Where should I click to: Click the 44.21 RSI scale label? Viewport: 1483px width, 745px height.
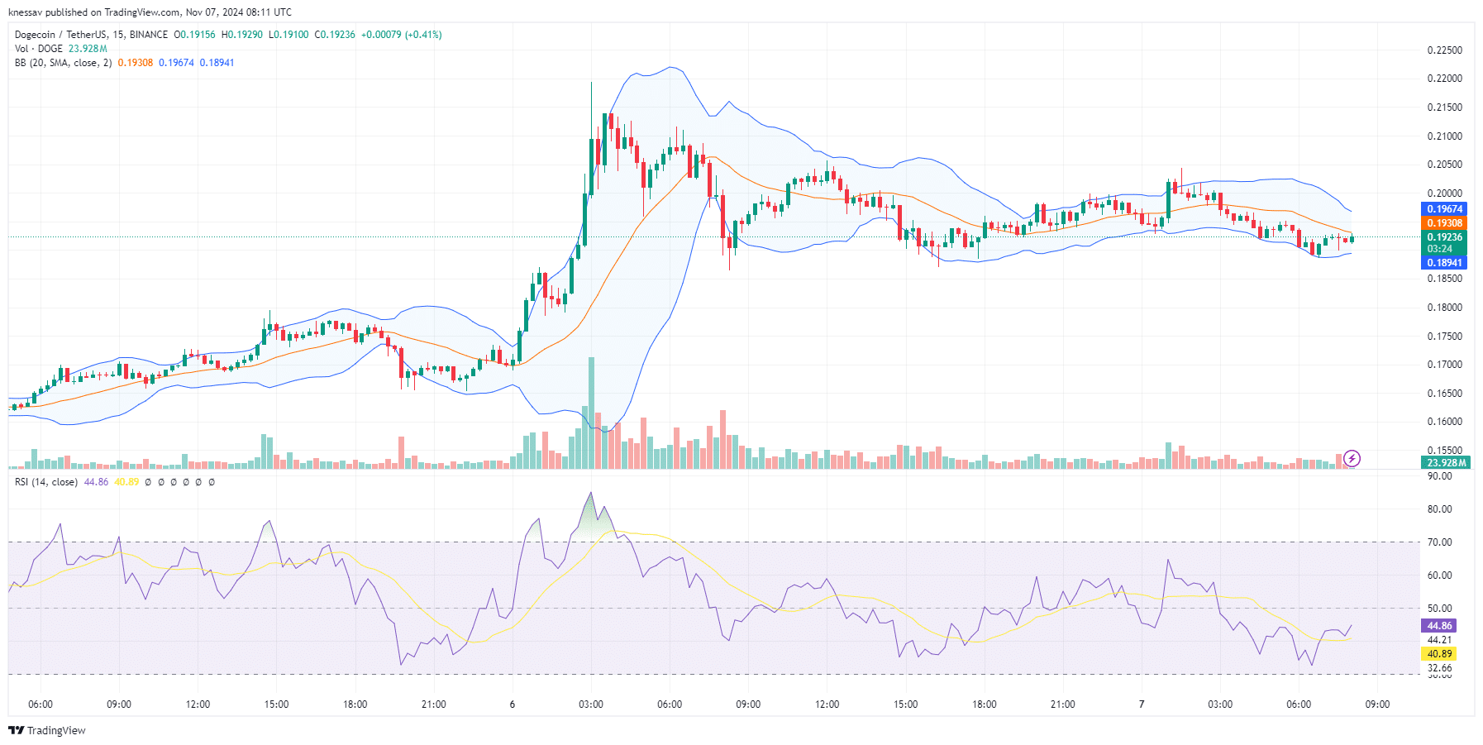click(x=1440, y=640)
